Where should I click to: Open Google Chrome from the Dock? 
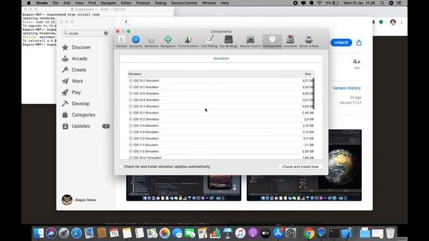[308, 233]
